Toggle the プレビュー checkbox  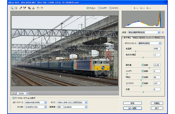tap(88, 8)
